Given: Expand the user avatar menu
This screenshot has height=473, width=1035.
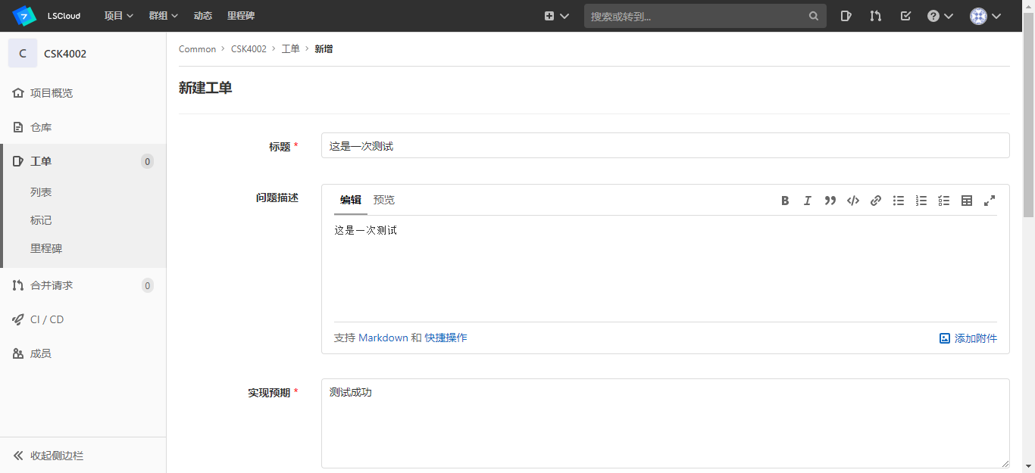Looking at the screenshot, I should tap(986, 16).
